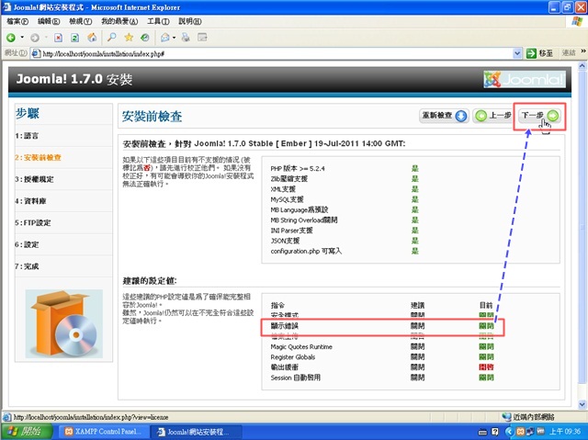588x440 pixels.
Task: Open the Back button history dropdown arrow
Action: point(22,38)
